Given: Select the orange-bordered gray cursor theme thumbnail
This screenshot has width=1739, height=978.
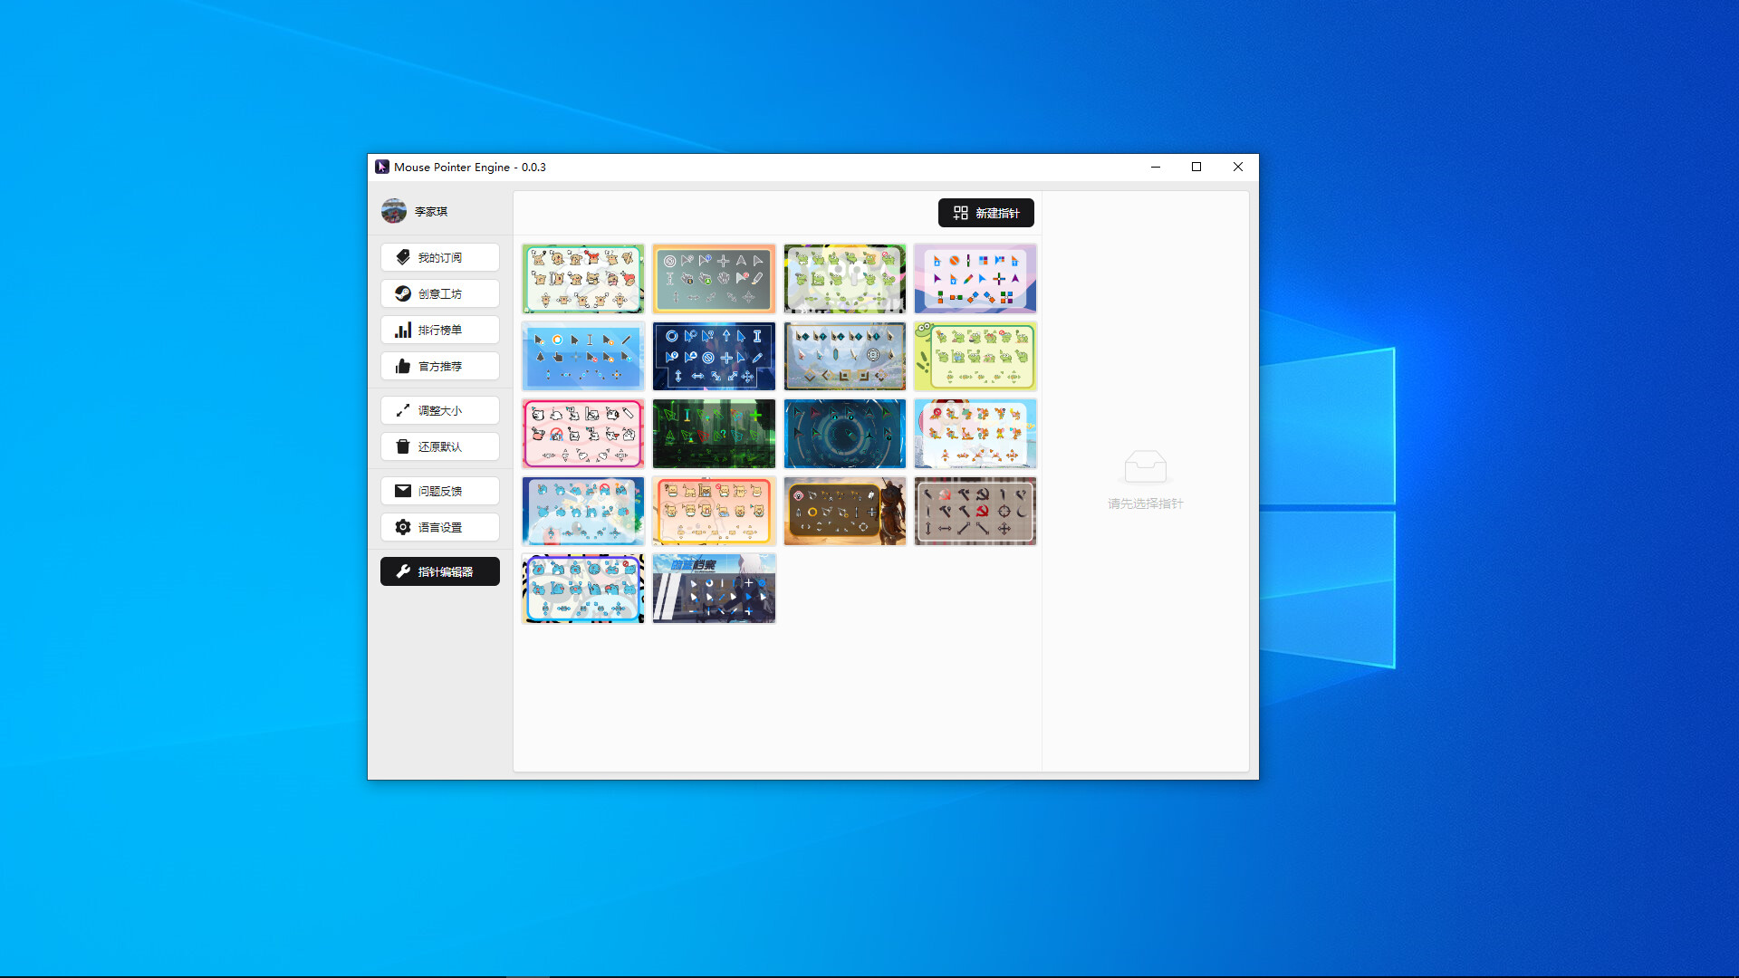Looking at the screenshot, I should (714, 278).
